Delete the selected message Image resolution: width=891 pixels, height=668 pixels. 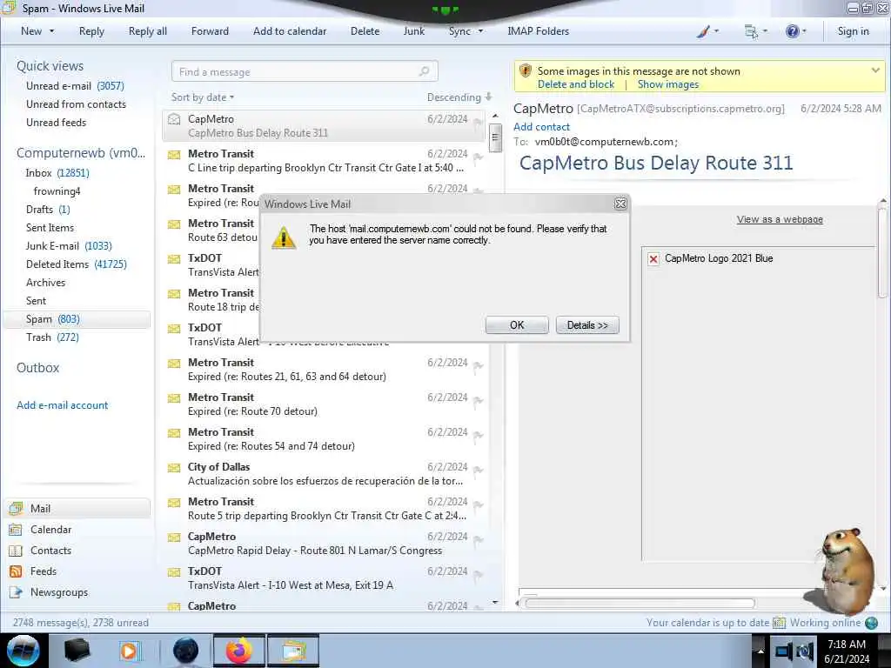coord(365,31)
